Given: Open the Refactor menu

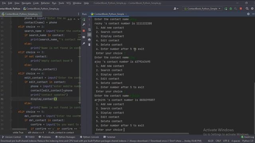Looking at the screenshot, I should coord(45,3).
